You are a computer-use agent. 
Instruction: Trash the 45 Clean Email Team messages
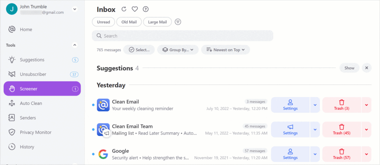tap(342, 130)
